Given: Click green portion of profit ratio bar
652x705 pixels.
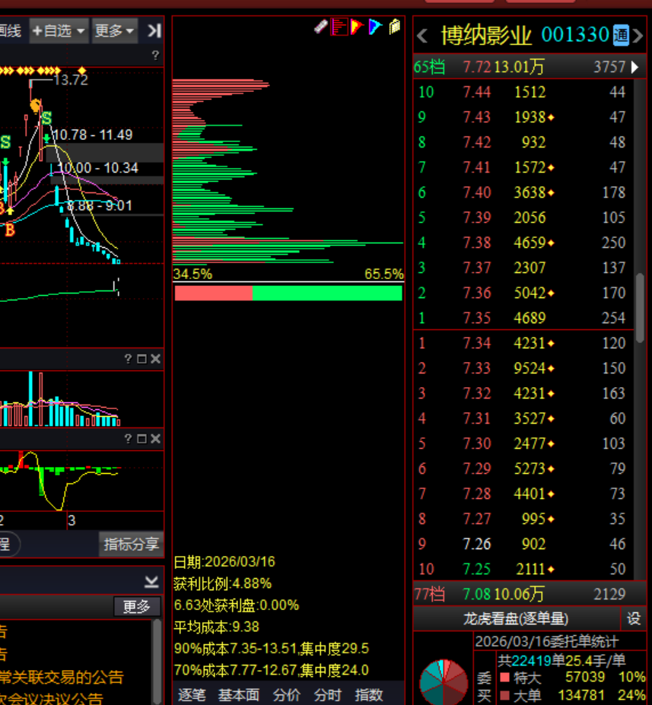Looking at the screenshot, I should point(327,293).
